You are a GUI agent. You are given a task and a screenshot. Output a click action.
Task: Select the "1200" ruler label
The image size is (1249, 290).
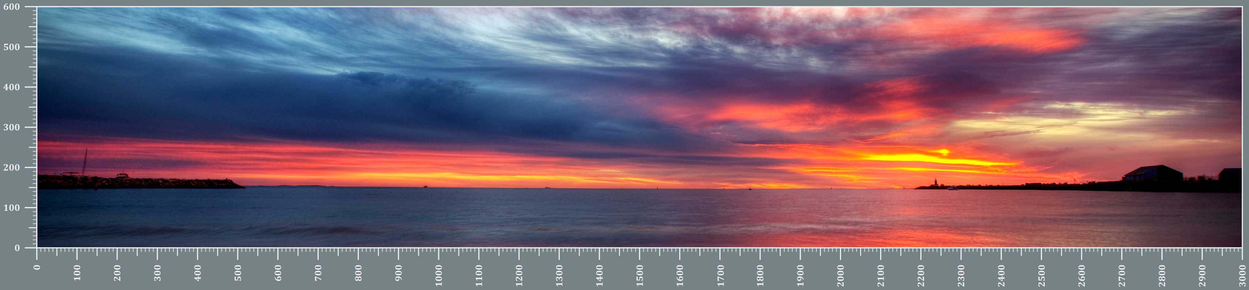pos(519,275)
